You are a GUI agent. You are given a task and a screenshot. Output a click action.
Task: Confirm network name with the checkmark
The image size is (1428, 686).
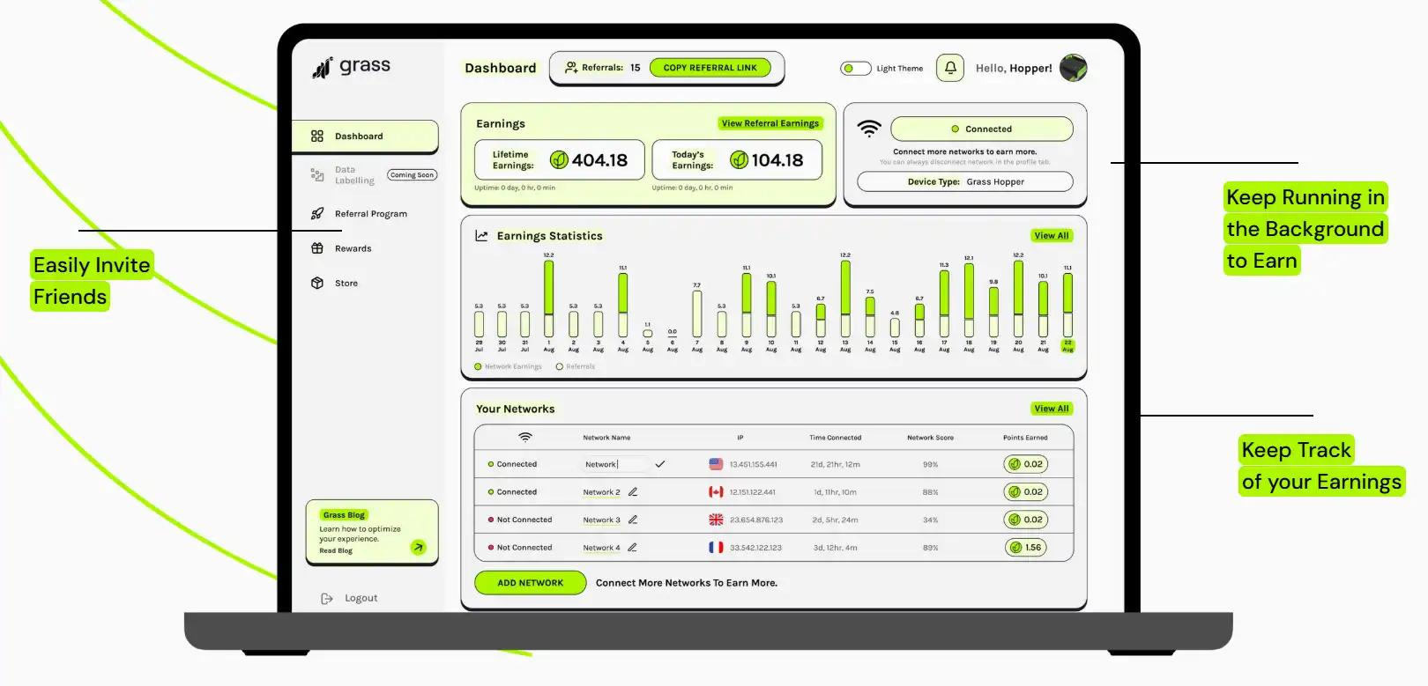coord(660,464)
